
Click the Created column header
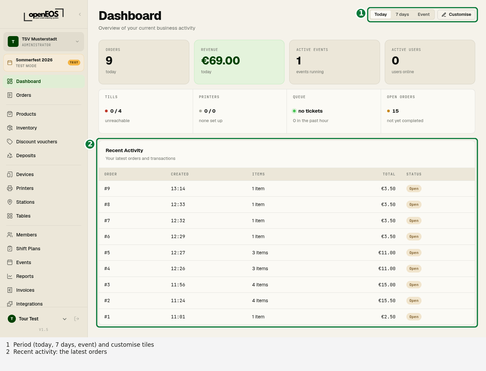(x=180, y=174)
